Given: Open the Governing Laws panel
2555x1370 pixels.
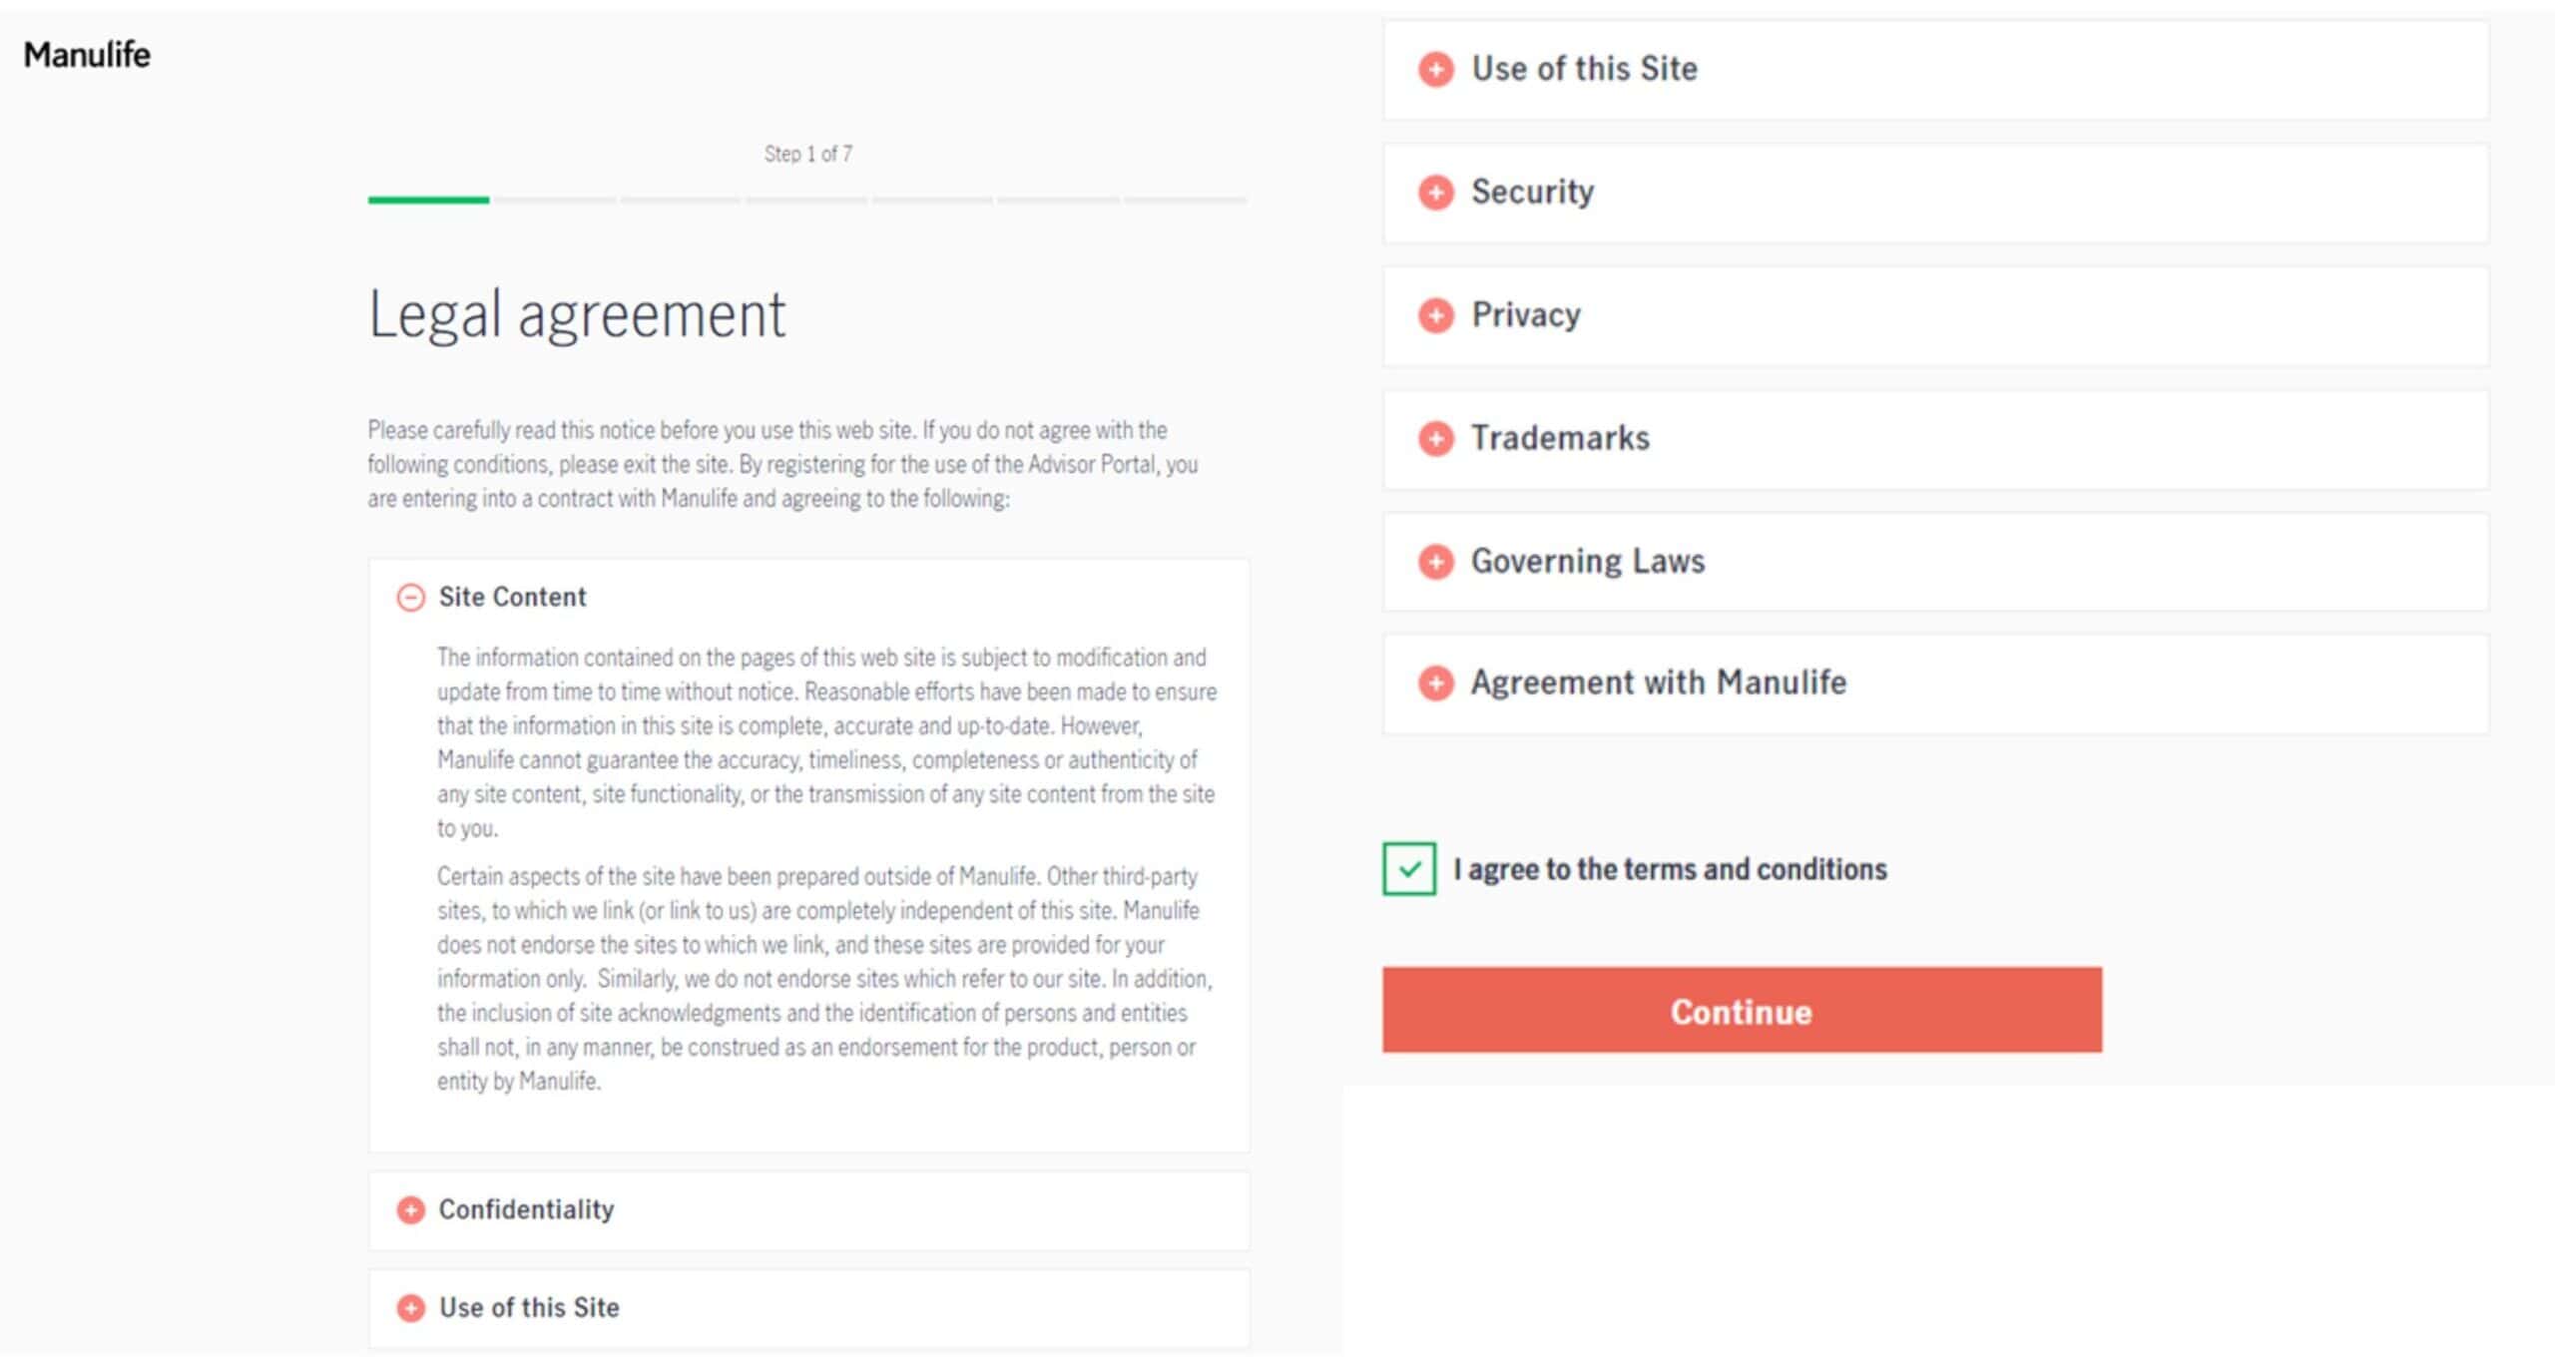Looking at the screenshot, I should coord(1588,561).
